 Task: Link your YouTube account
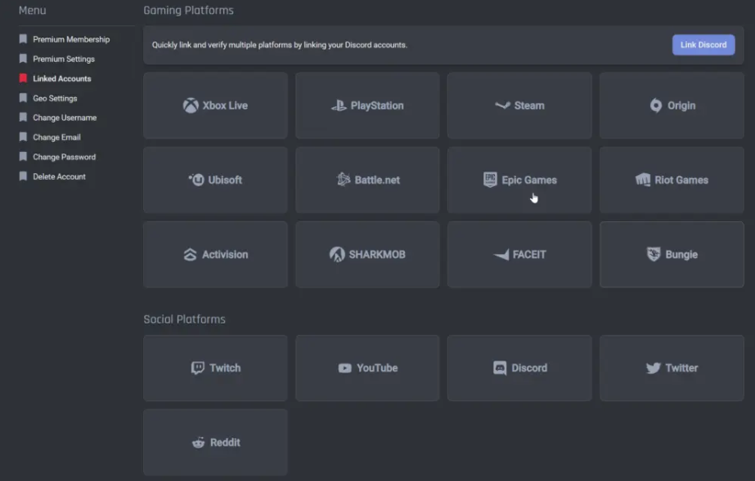coord(367,368)
